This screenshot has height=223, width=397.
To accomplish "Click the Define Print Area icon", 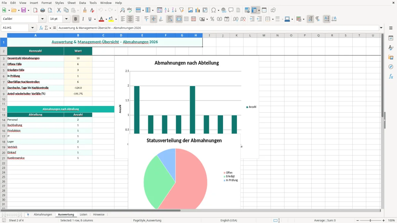I will click(247, 10).
